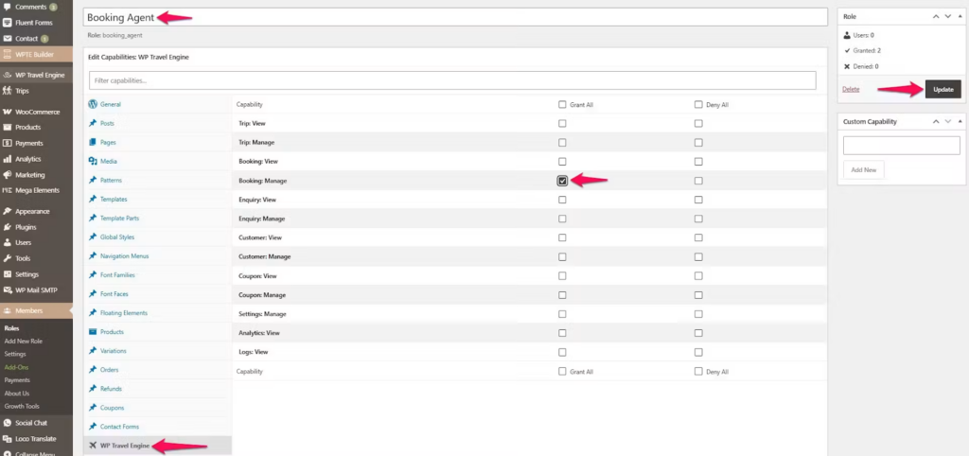Grant the Trip: Manage capability
The image size is (969, 456).
pos(562,143)
